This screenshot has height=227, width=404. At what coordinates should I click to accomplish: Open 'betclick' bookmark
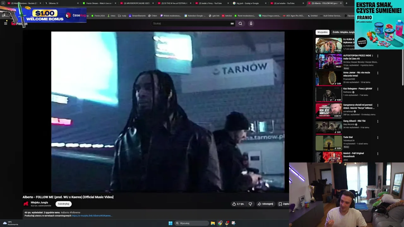227,15
